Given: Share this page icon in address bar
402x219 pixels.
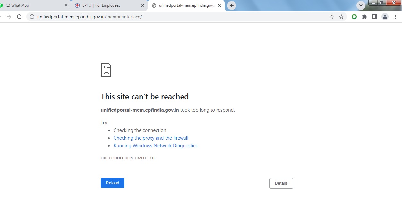Looking at the screenshot, I should (331, 17).
